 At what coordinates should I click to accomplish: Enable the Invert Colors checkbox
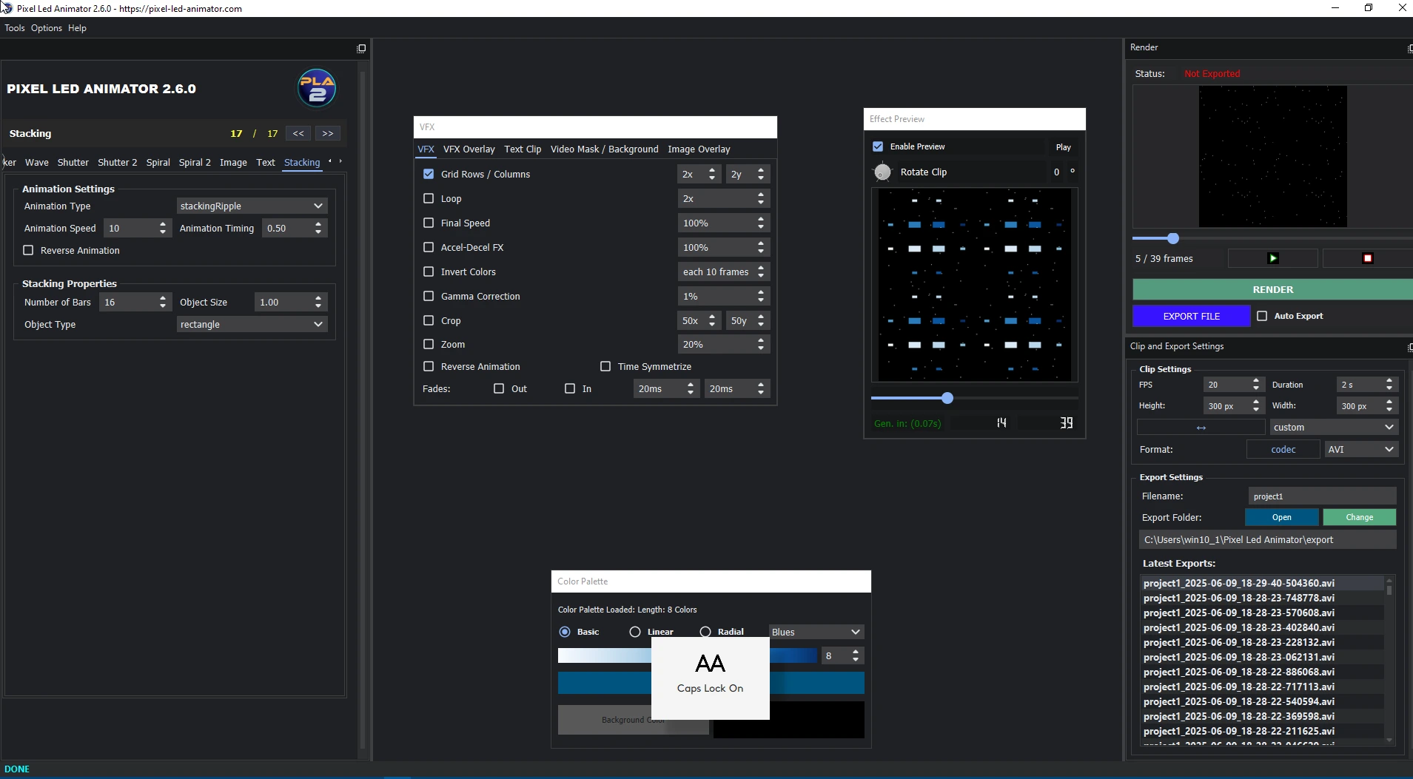pos(429,272)
